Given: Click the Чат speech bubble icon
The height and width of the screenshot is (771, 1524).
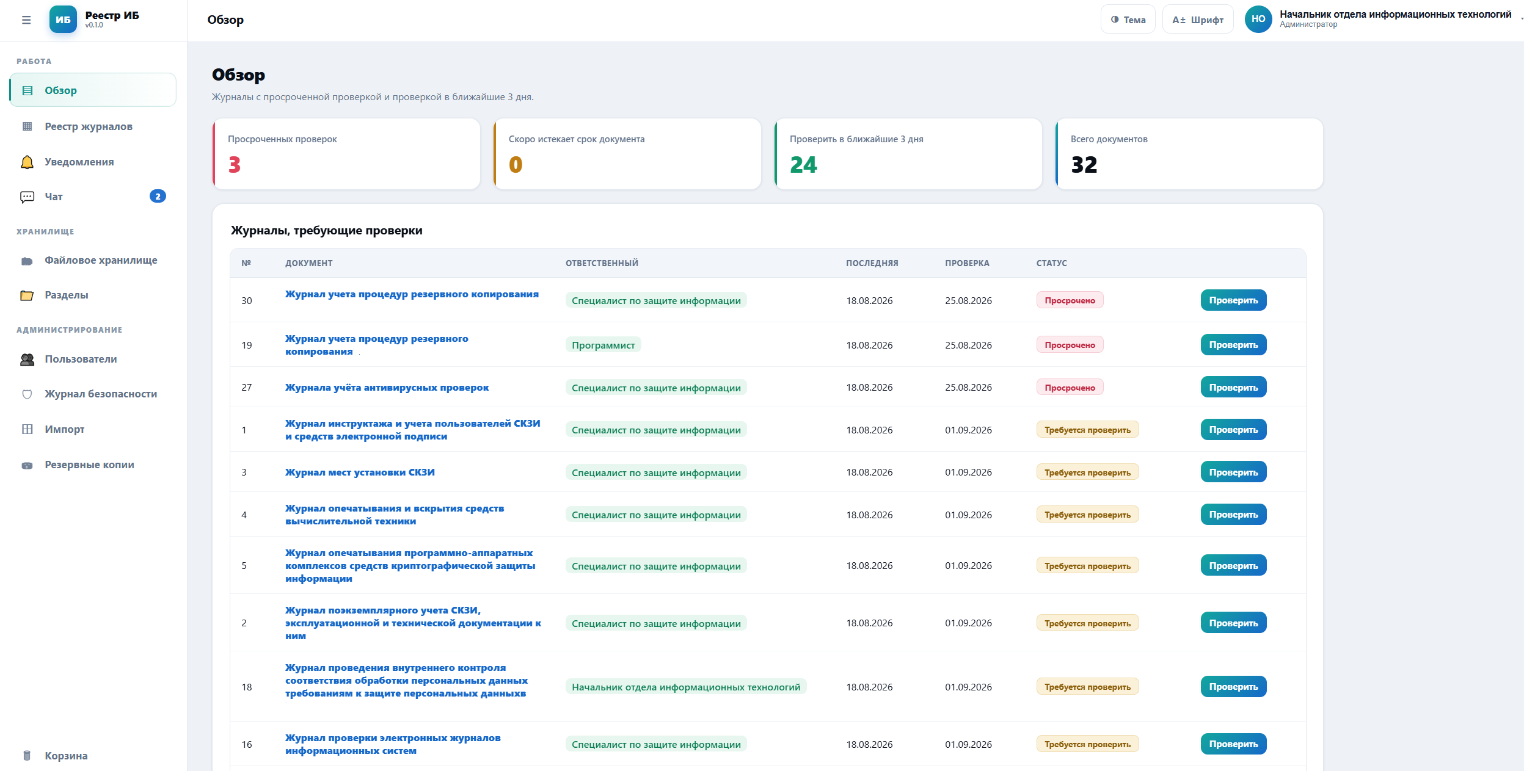Looking at the screenshot, I should [27, 197].
